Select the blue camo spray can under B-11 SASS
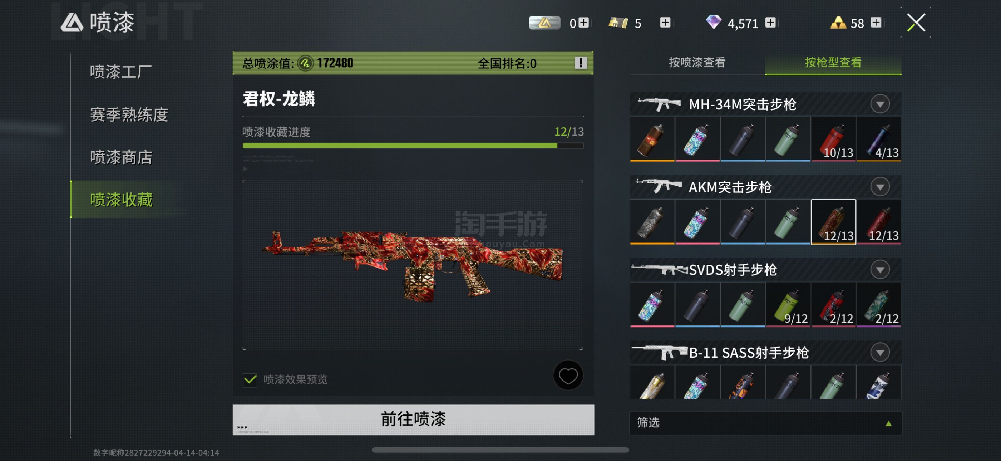The height and width of the screenshot is (461, 1001). click(879, 382)
